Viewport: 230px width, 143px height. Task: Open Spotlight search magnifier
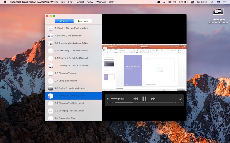coord(212,2)
